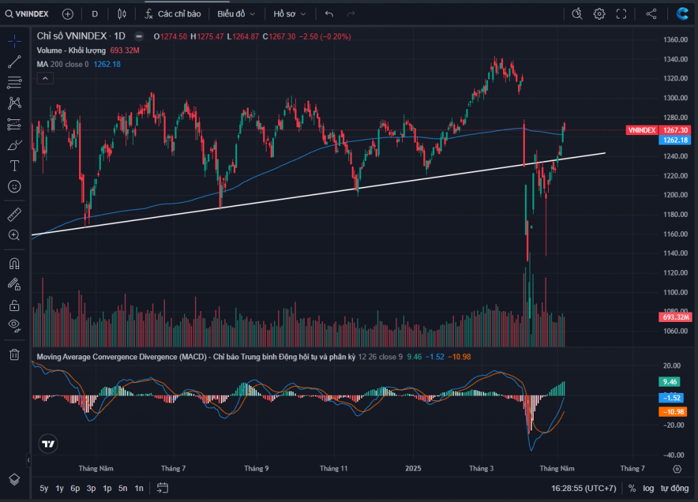Image resolution: width=698 pixels, height=502 pixels.
Task: Change the D timeframe interval
Action: click(x=95, y=14)
